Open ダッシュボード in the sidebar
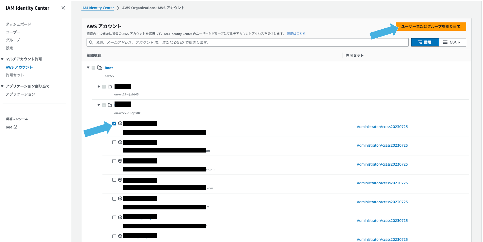Screen dimensions: 483x242 [x=18, y=24]
